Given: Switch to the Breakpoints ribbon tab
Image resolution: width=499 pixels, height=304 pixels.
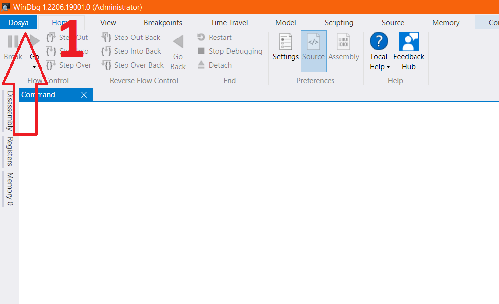Looking at the screenshot, I should (x=163, y=23).
